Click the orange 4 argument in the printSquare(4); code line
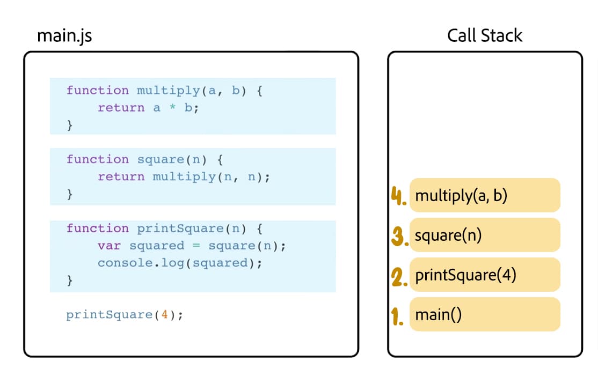The width and height of the screenshot is (598, 376). tap(165, 315)
